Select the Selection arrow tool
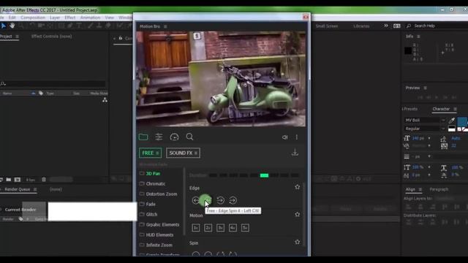 [3, 26]
